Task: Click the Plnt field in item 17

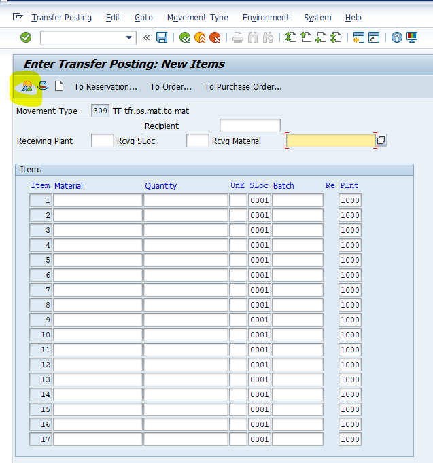Action: pos(350,439)
